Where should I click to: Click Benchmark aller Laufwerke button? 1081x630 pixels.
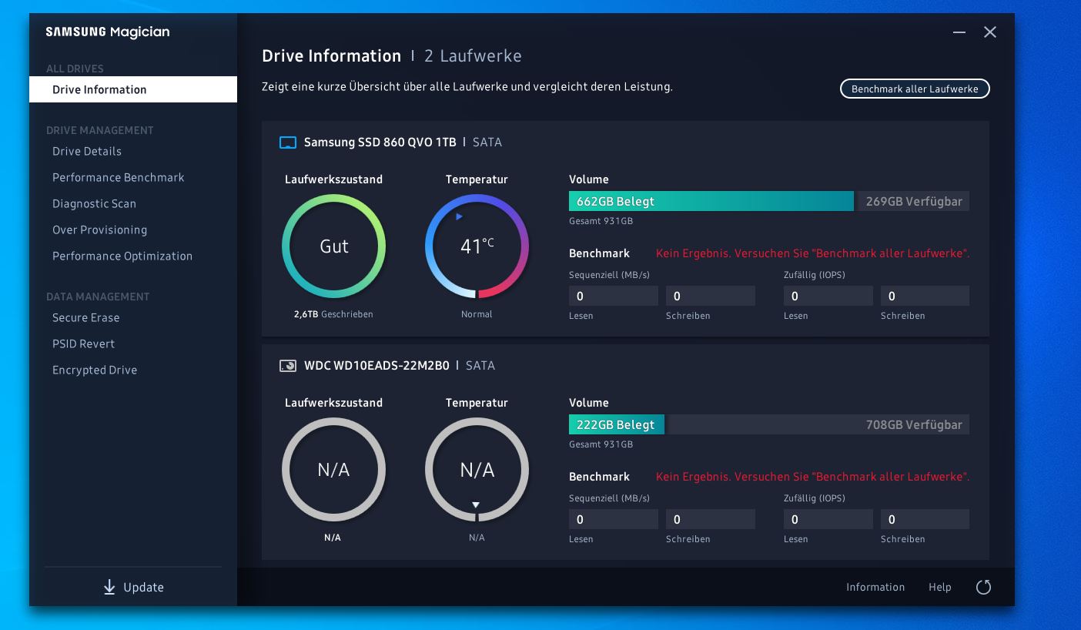915,89
